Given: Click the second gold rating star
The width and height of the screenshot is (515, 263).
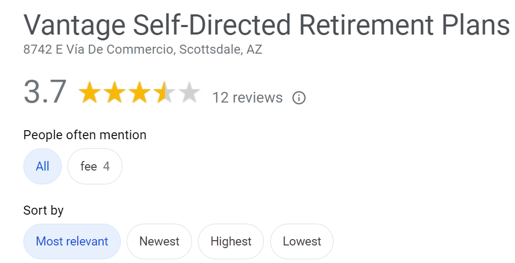Looking at the screenshot, I should tap(114, 92).
